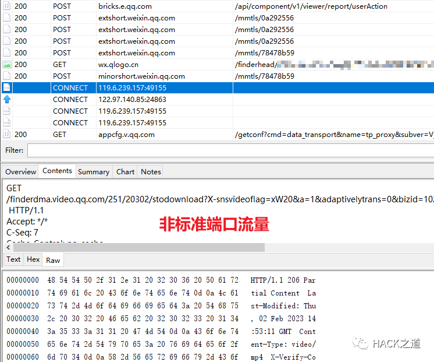Click the file icon on the highlighted CONNECT 119.6.239.157:49155 row
Image resolution: width=434 pixels, height=362 pixels.
click(x=7, y=87)
